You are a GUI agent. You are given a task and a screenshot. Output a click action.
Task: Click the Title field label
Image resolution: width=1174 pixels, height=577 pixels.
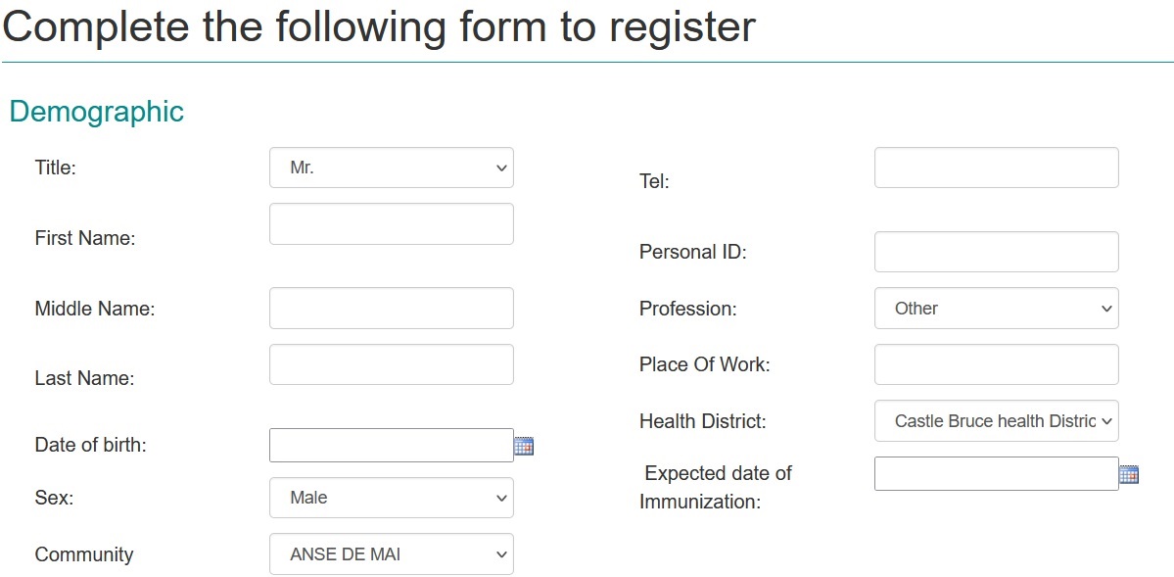pyautogui.click(x=55, y=168)
